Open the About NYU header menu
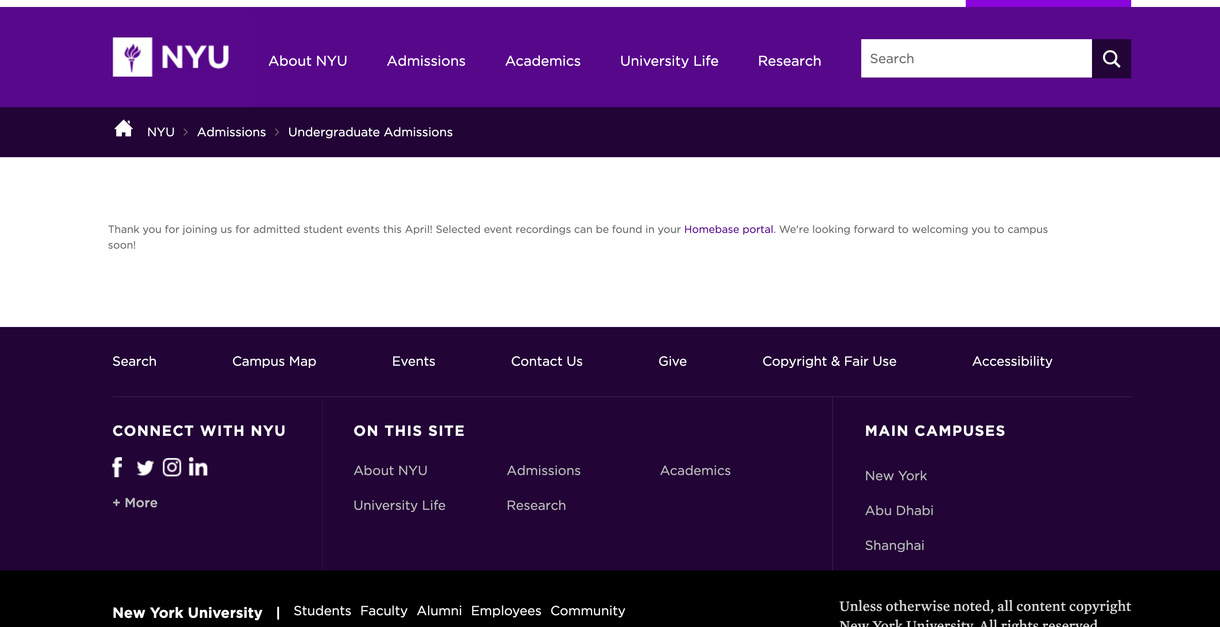 click(308, 61)
